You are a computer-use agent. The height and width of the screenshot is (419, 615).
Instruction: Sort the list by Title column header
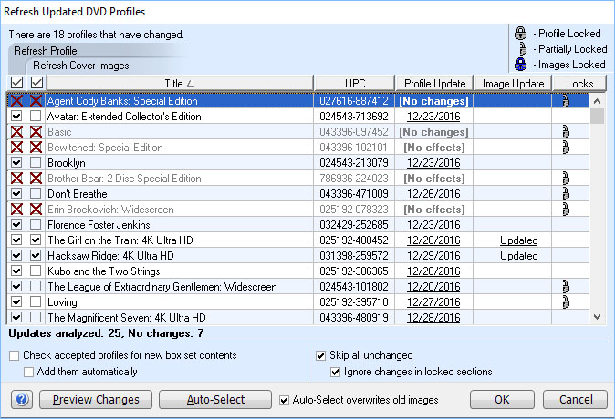coord(179,83)
